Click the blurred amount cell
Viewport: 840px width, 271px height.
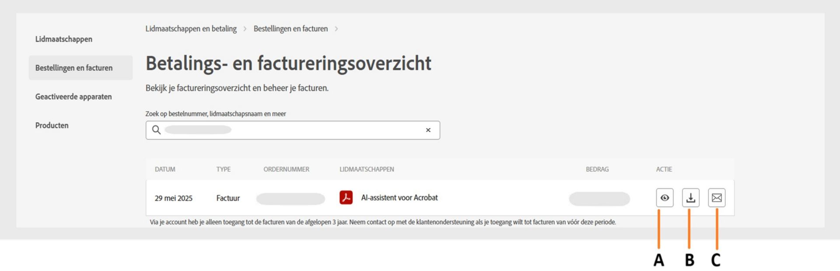599,199
